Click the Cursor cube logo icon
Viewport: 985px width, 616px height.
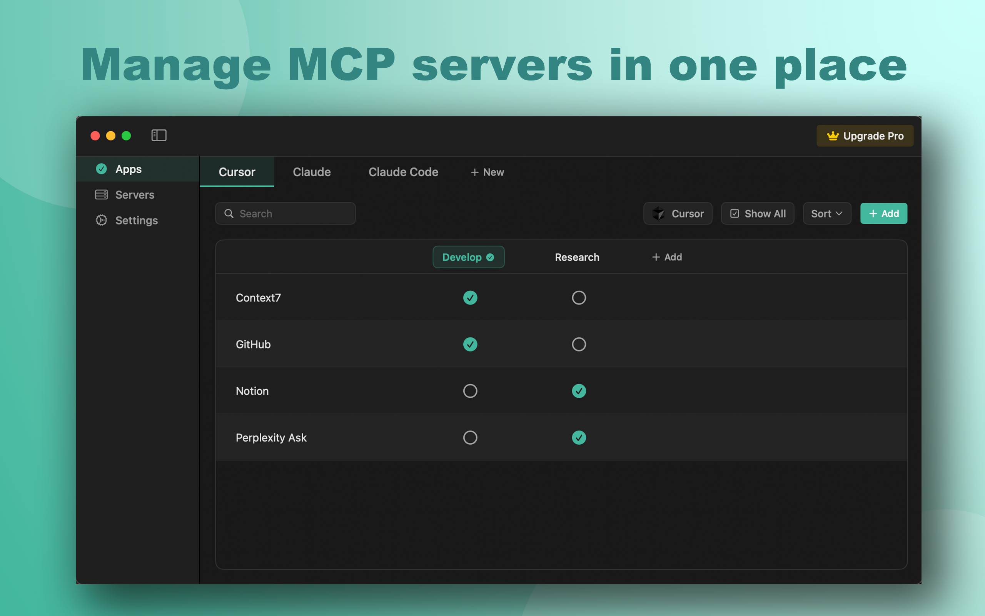click(658, 213)
